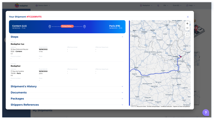Click the Luxembourg vehicle marker on map
Image resolution: width=215 pixels, height=120 pixels.
tap(180, 56)
